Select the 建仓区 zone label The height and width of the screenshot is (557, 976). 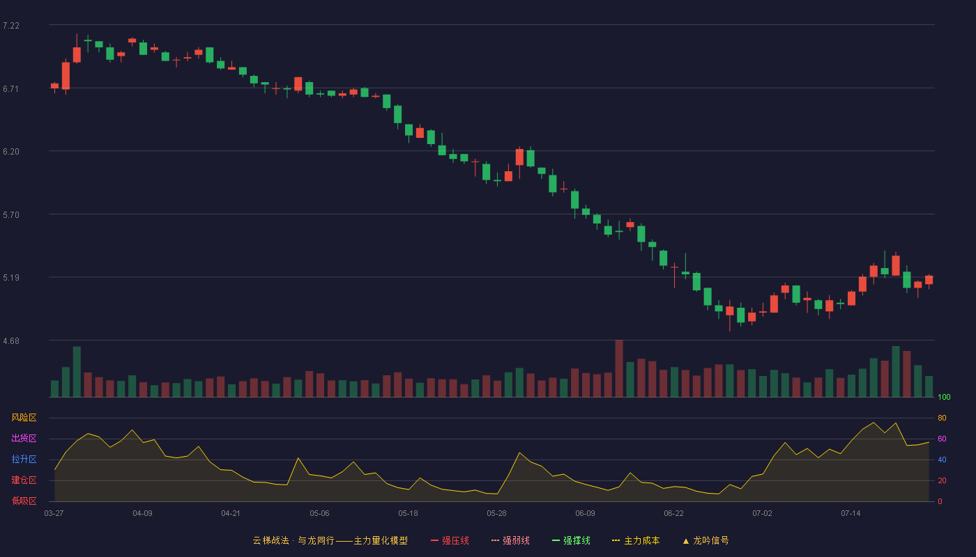(x=24, y=480)
